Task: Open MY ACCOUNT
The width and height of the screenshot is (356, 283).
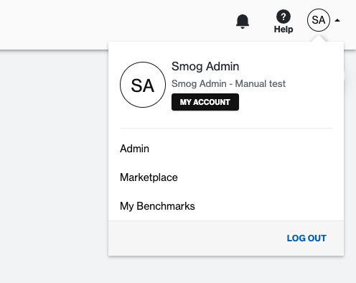Action: tap(205, 102)
